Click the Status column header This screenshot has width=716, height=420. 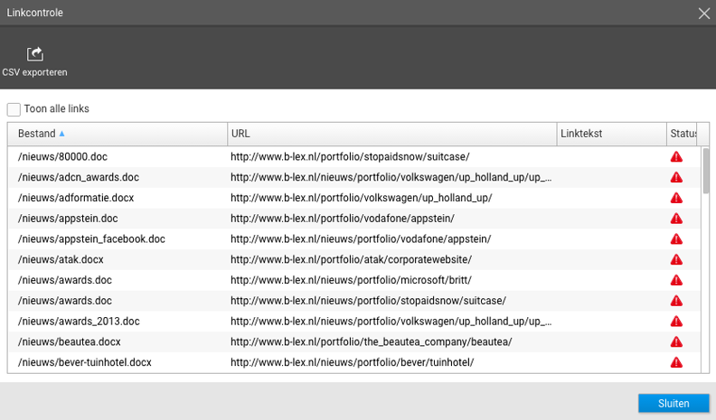click(x=682, y=134)
